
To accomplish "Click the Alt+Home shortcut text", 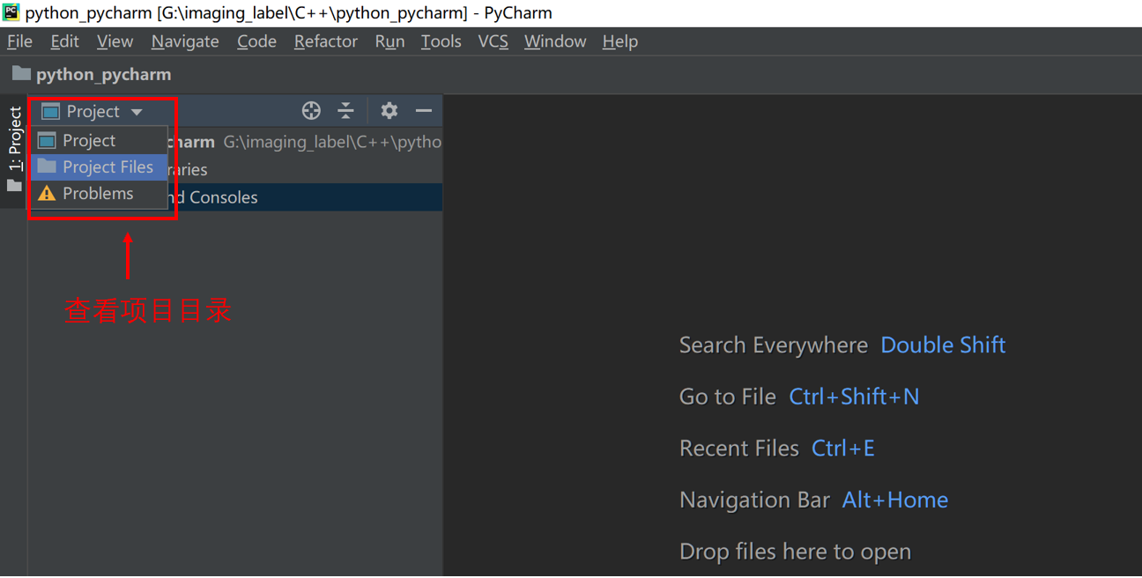I will coord(895,500).
